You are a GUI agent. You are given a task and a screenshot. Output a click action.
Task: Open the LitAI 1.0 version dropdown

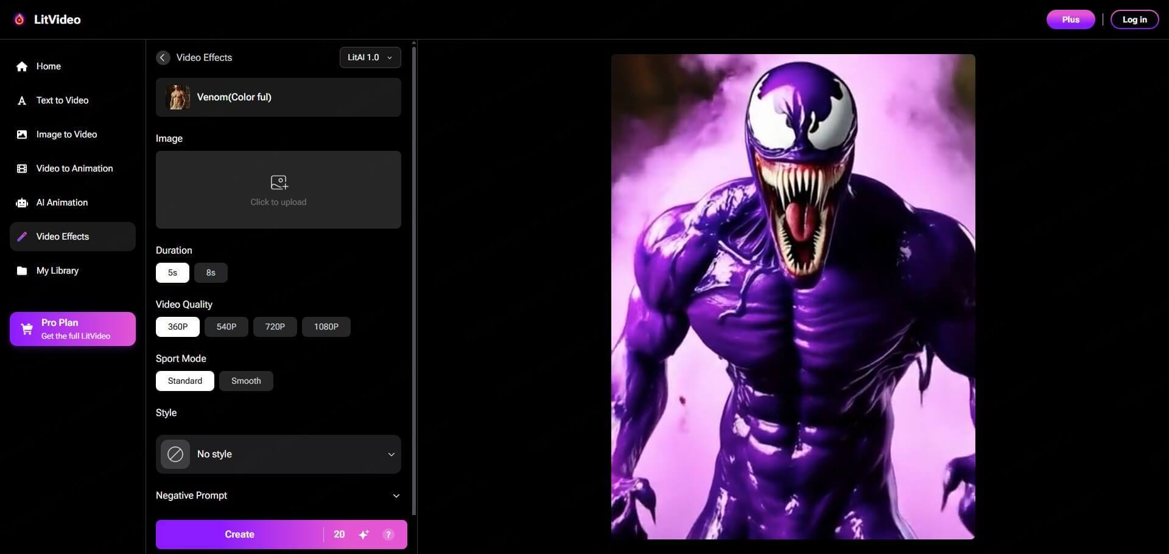tap(369, 57)
